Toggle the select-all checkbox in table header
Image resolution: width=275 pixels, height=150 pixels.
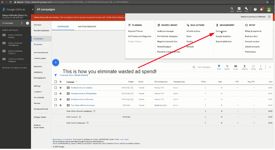(x=56, y=82)
